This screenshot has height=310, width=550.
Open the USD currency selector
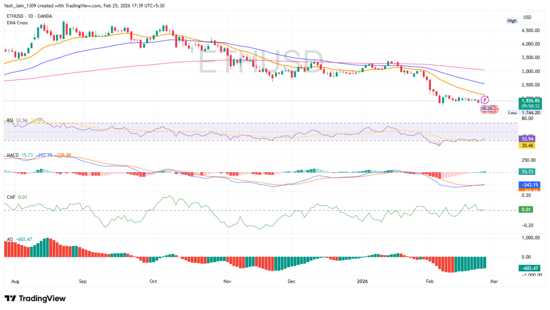tap(532, 17)
